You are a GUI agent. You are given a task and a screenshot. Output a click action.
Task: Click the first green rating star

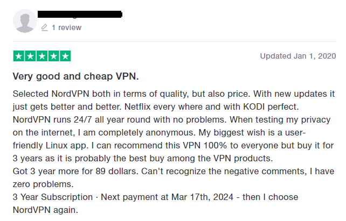tap(19, 56)
